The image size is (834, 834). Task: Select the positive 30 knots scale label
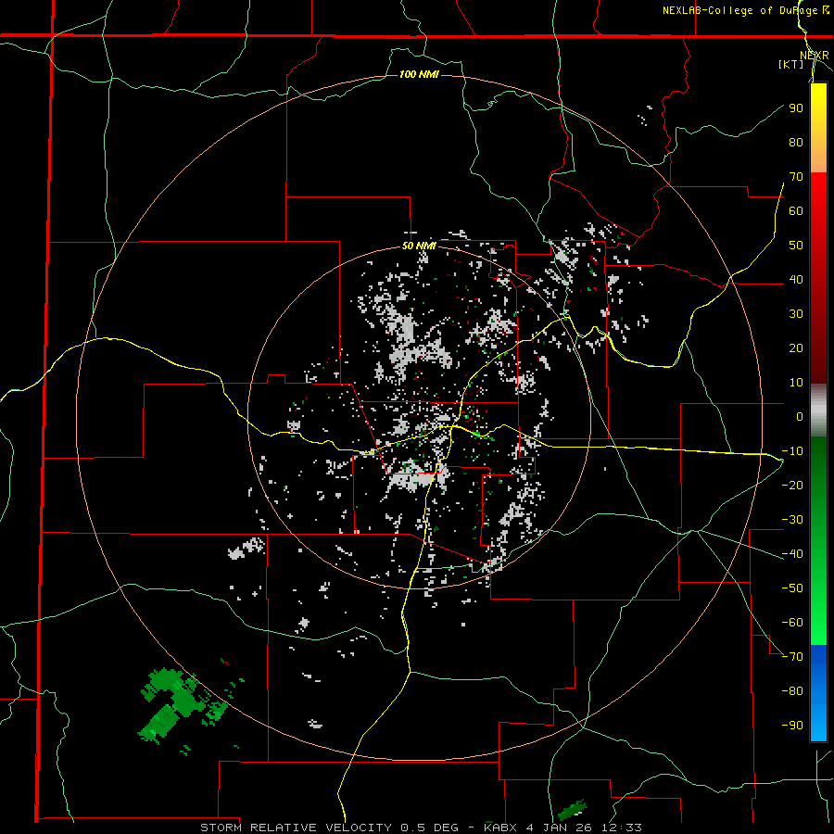pos(796,314)
